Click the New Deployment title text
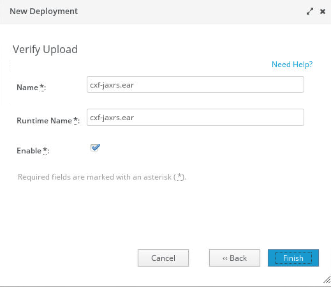This screenshot has width=331, height=287. (x=43, y=12)
